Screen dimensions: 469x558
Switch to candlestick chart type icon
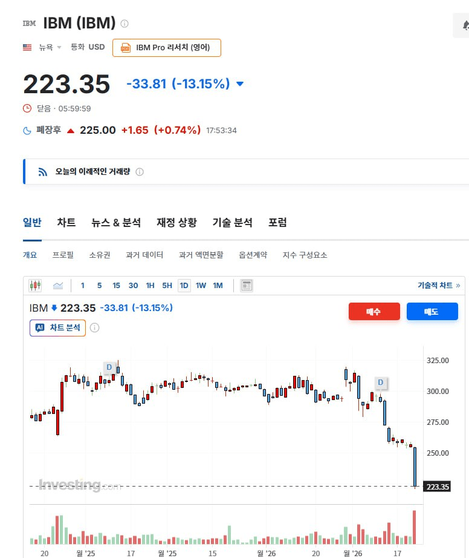tap(35, 286)
